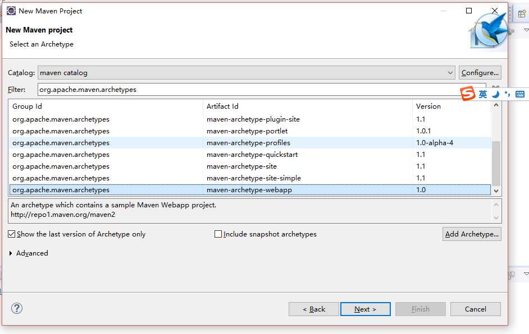Maximize the New Maven Project dialog
The image size is (529, 334).
(468, 11)
